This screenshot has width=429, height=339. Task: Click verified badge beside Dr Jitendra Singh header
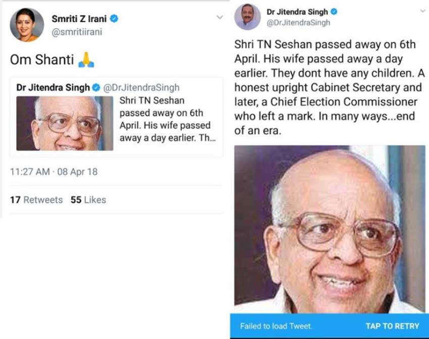(x=334, y=12)
